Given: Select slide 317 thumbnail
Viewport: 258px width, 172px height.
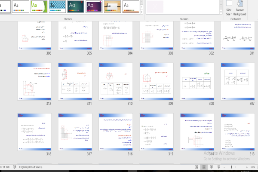Looking at the screenshot, I should click(x=75, y=132).
